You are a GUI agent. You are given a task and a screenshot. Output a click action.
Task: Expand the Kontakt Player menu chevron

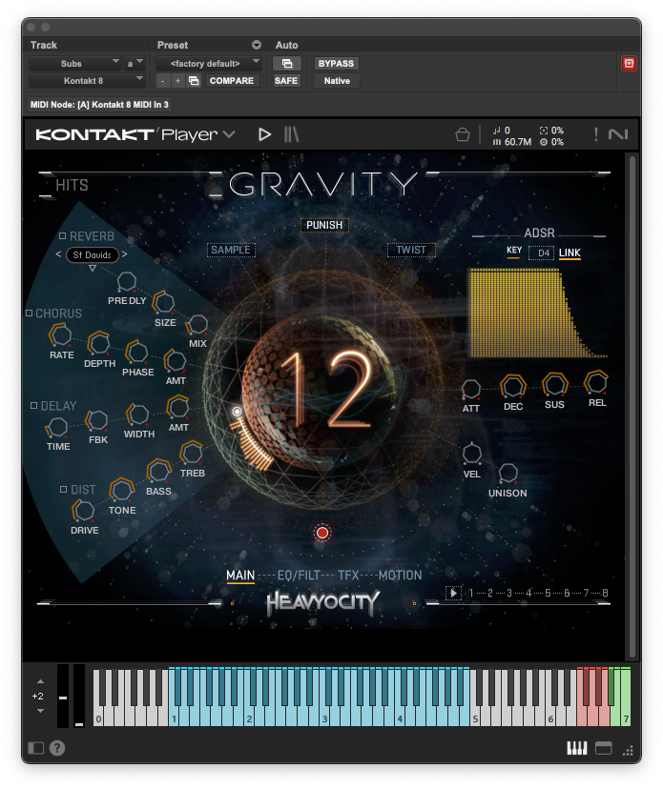click(229, 134)
